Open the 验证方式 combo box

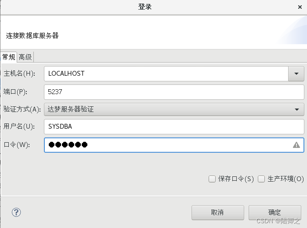(174, 109)
